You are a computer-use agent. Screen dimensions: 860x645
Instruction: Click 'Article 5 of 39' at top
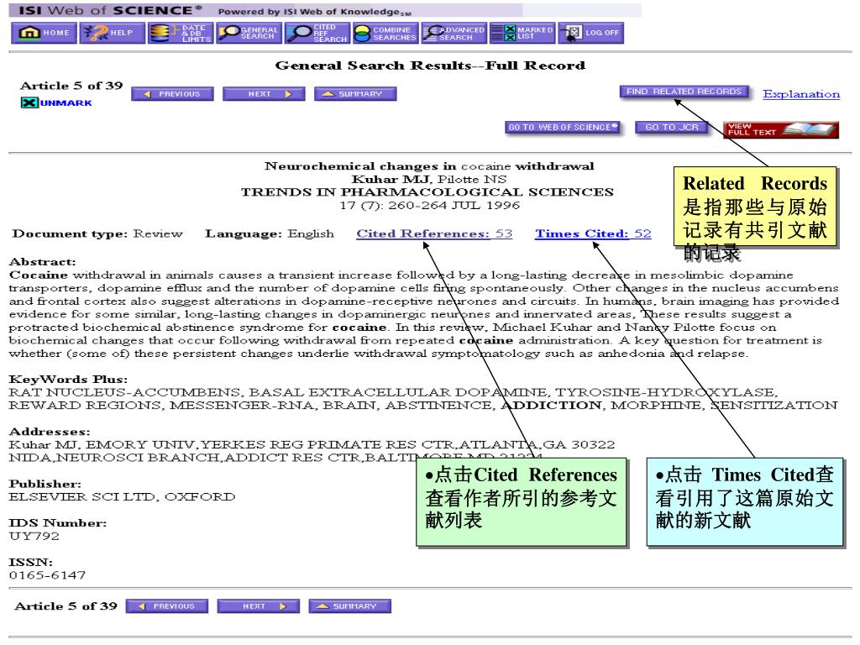pos(71,86)
